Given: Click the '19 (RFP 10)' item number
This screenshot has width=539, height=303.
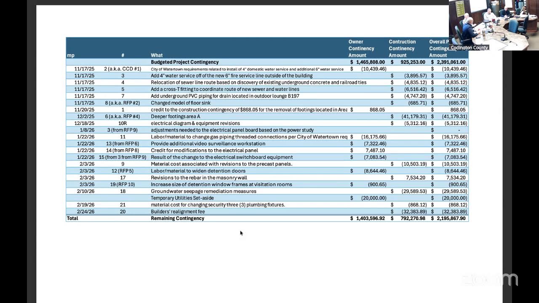Looking at the screenshot, I should pos(123,184).
